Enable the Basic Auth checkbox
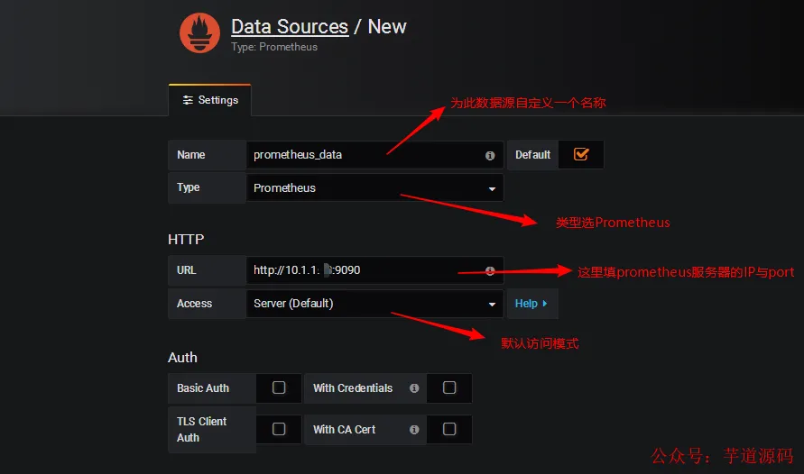 click(279, 387)
